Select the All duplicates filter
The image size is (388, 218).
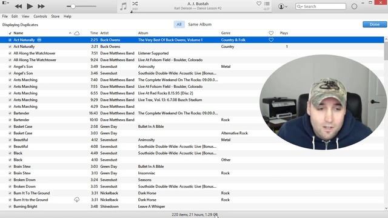pyautogui.click(x=179, y=24)
